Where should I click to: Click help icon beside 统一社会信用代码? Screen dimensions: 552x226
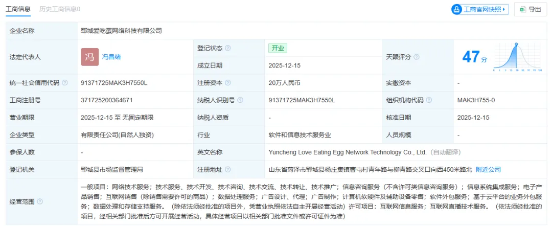pyautogui.click(x=65, y=83)
